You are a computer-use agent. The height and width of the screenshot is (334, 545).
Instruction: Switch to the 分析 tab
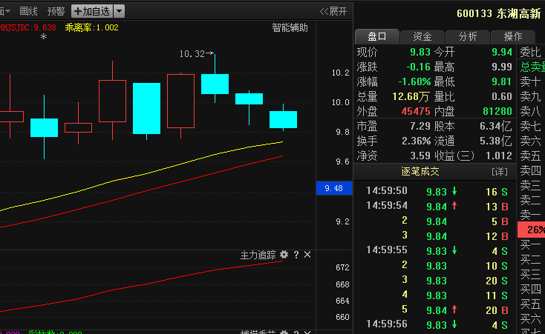(468, 36)
